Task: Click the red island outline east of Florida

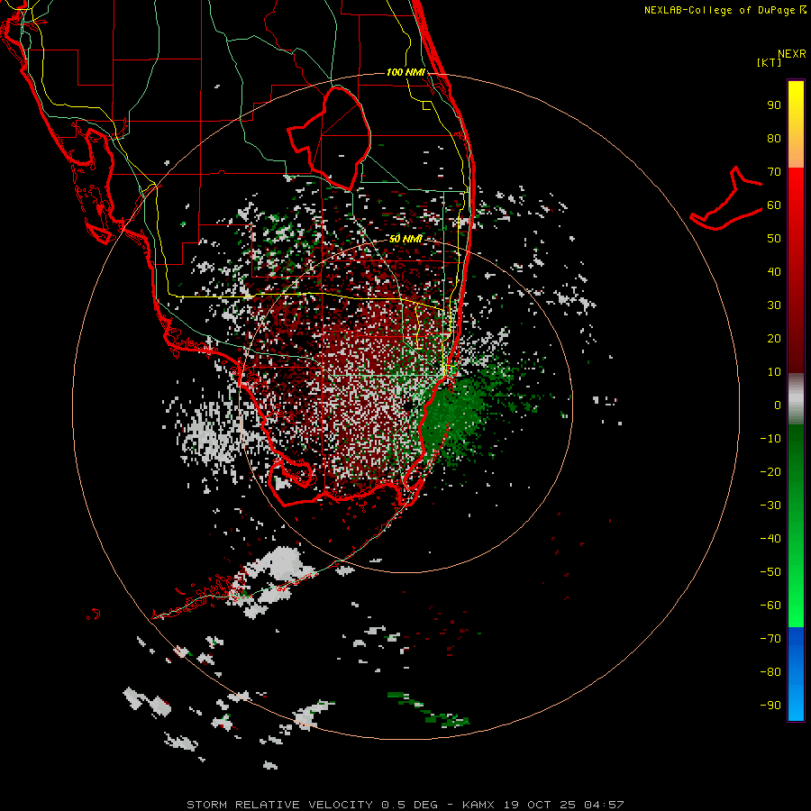Action: pyautogui.click(x=726, y=198)
